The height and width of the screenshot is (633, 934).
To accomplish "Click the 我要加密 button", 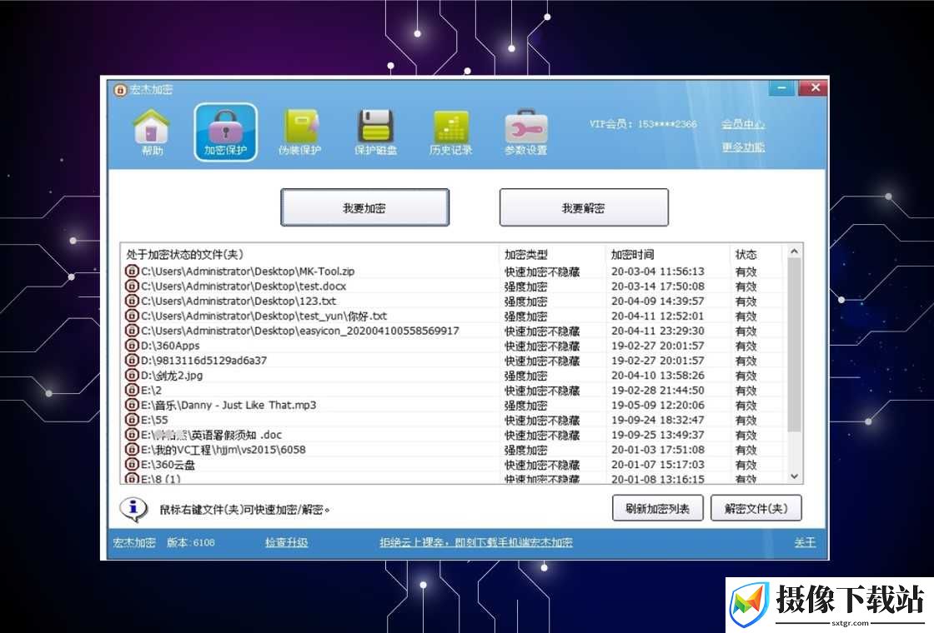I will pyautogui.click(x=364, y=207).
